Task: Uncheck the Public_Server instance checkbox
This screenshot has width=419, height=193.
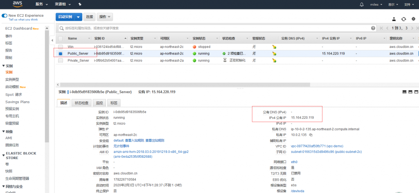Action: point(61,54)
